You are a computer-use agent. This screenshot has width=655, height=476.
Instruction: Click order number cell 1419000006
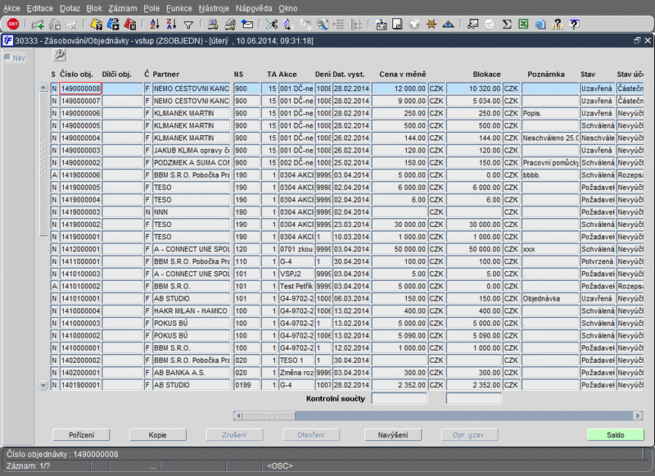tap(80, 175)
